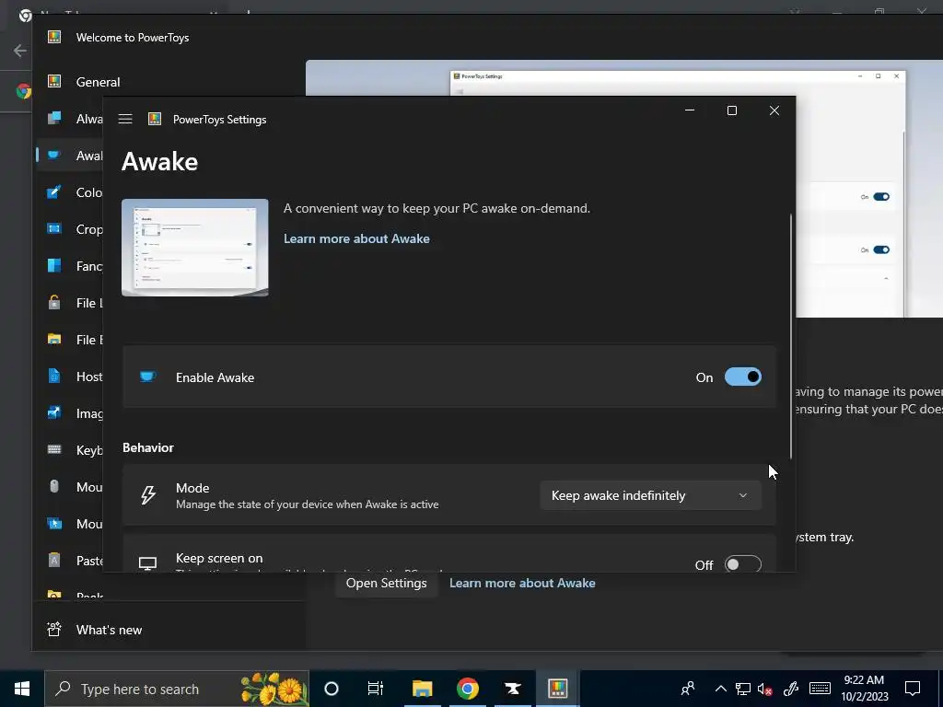Click Learn more about Awake link in Settings window

coord(356,238)
